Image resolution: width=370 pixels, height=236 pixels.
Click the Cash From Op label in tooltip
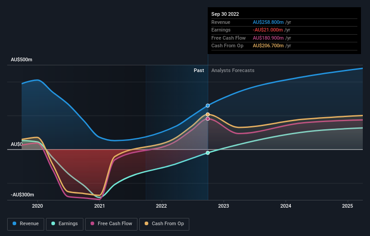(227, 46)
